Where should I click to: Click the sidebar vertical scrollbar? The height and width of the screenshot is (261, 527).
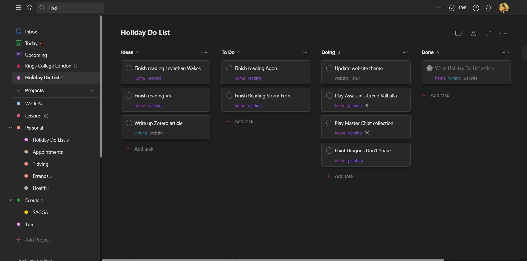coord(101,86)
